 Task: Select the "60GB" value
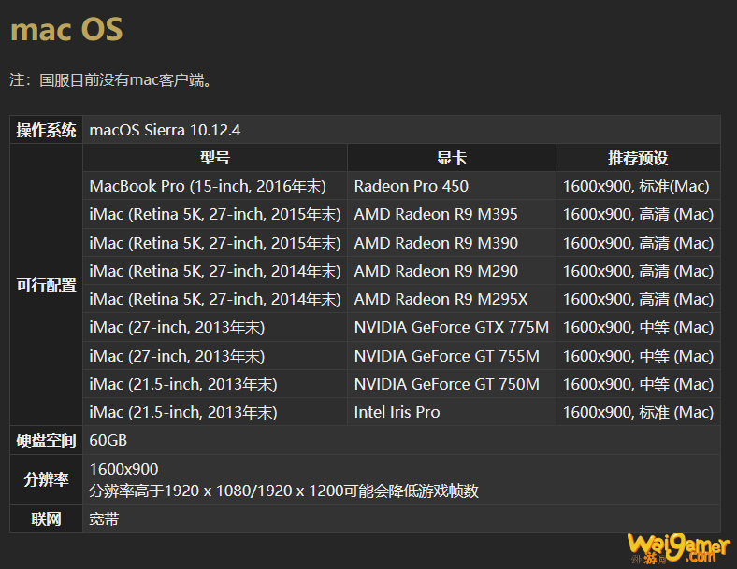[x=108, y=440]
